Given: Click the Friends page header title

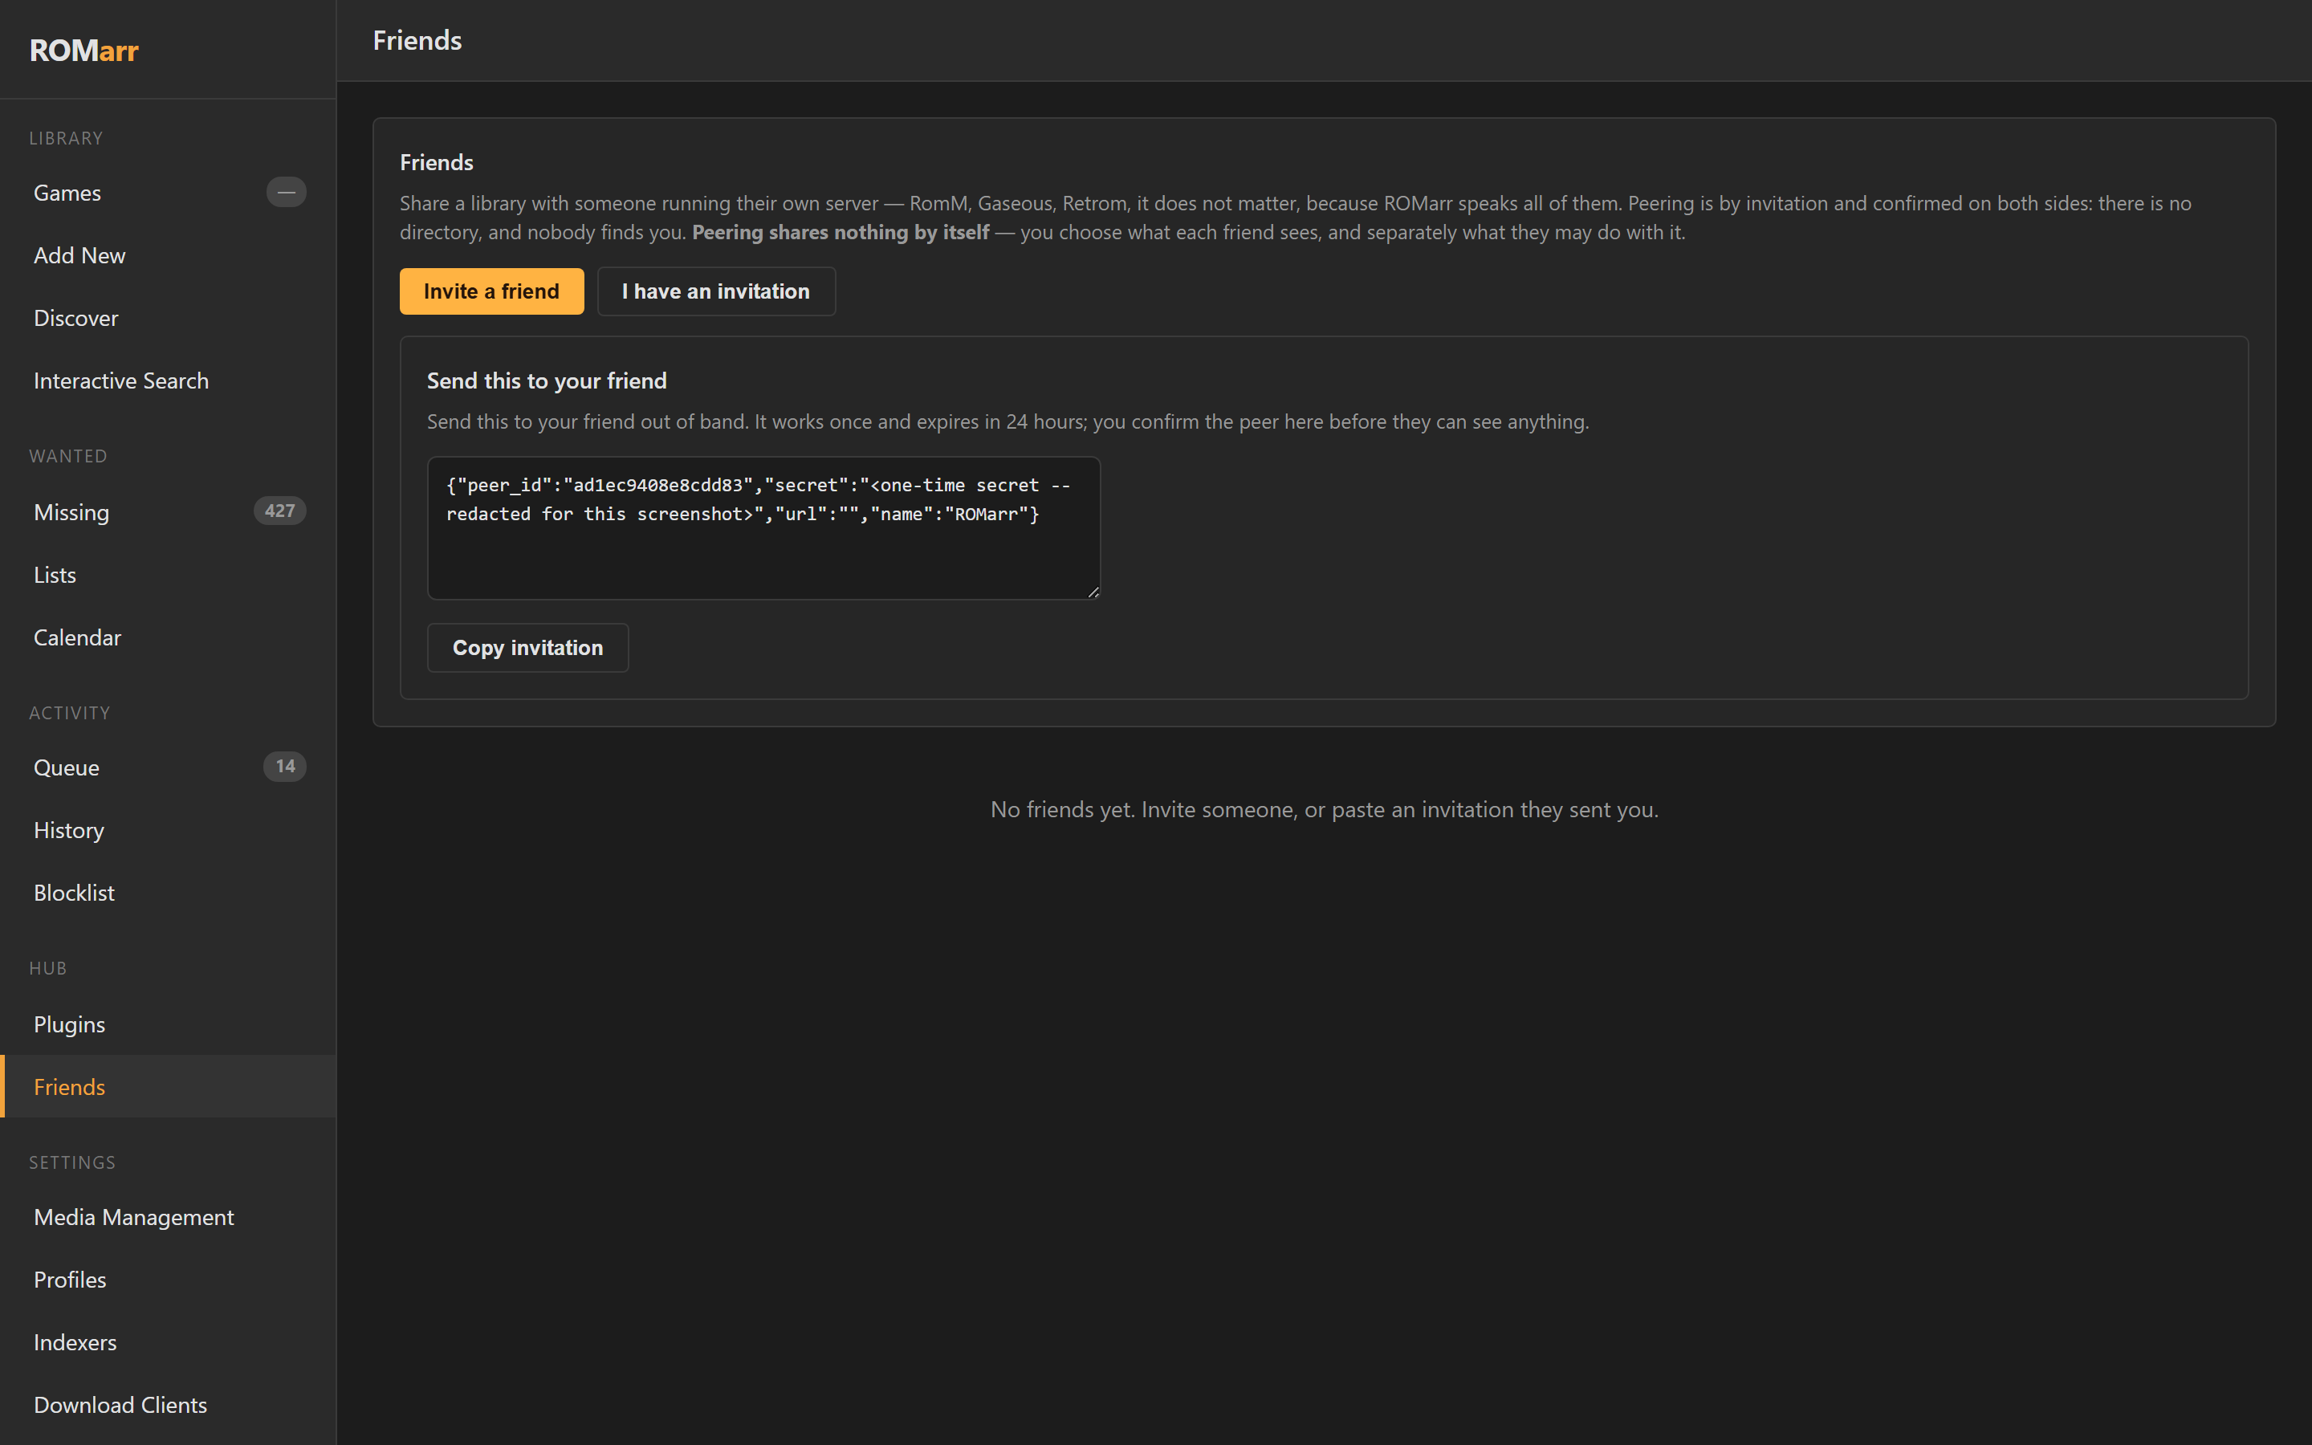Looking at the screenshot, I should 417,40.
